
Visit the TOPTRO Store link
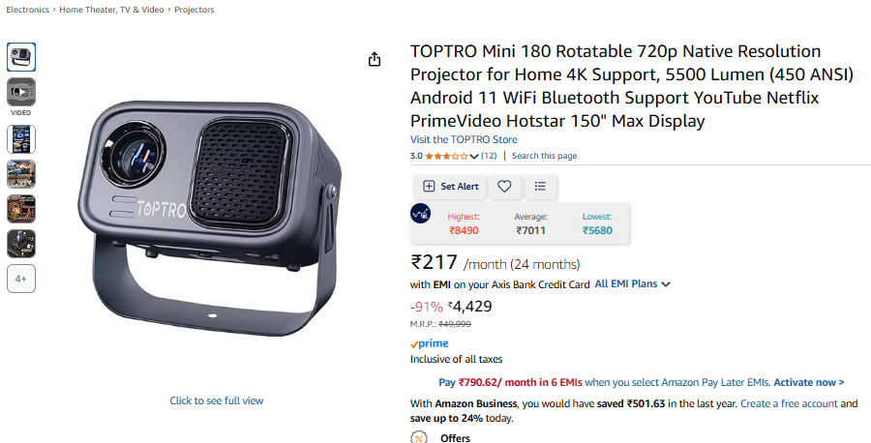(464, 139)
